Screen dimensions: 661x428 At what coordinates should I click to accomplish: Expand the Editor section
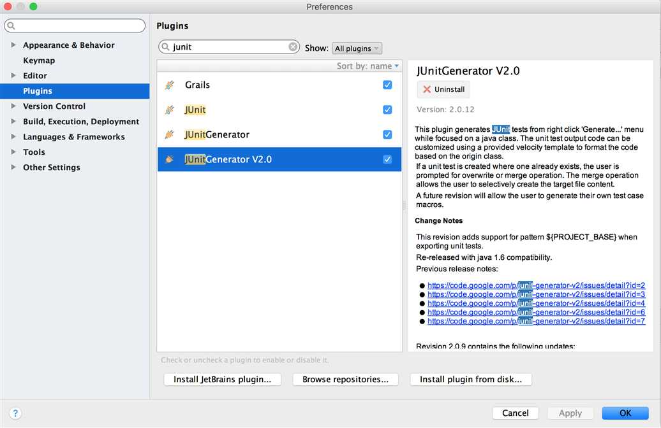point(13,75)
